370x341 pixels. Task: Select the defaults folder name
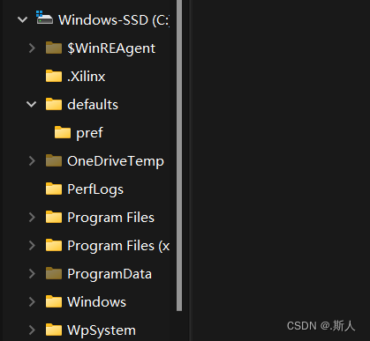click(x=93, y=105)
